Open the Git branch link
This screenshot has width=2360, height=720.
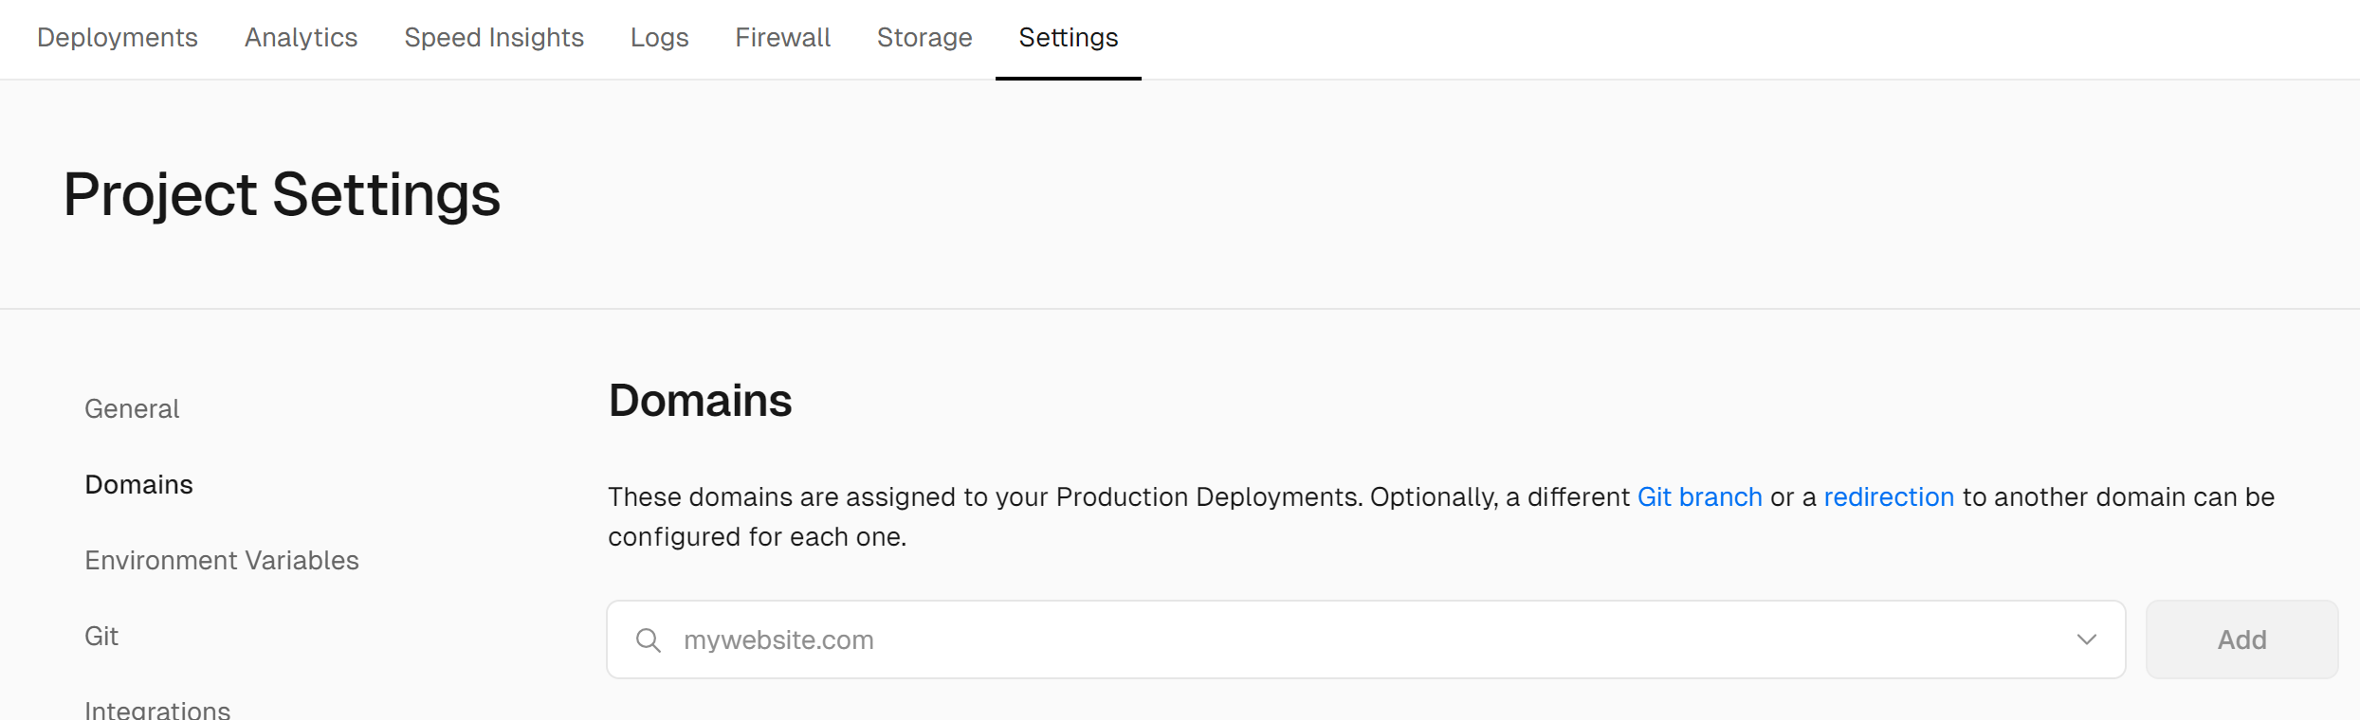coord(1699,497)
